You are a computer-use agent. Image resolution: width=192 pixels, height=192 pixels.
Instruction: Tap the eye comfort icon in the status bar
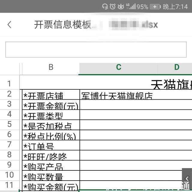[121, 7]
